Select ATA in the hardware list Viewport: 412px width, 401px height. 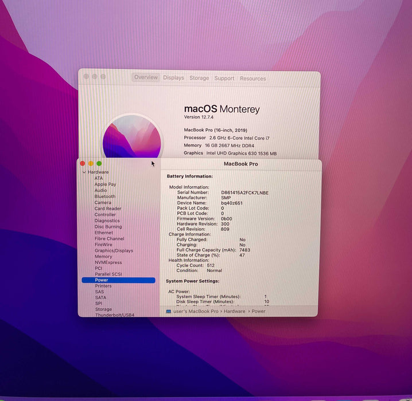click(99, 178)
